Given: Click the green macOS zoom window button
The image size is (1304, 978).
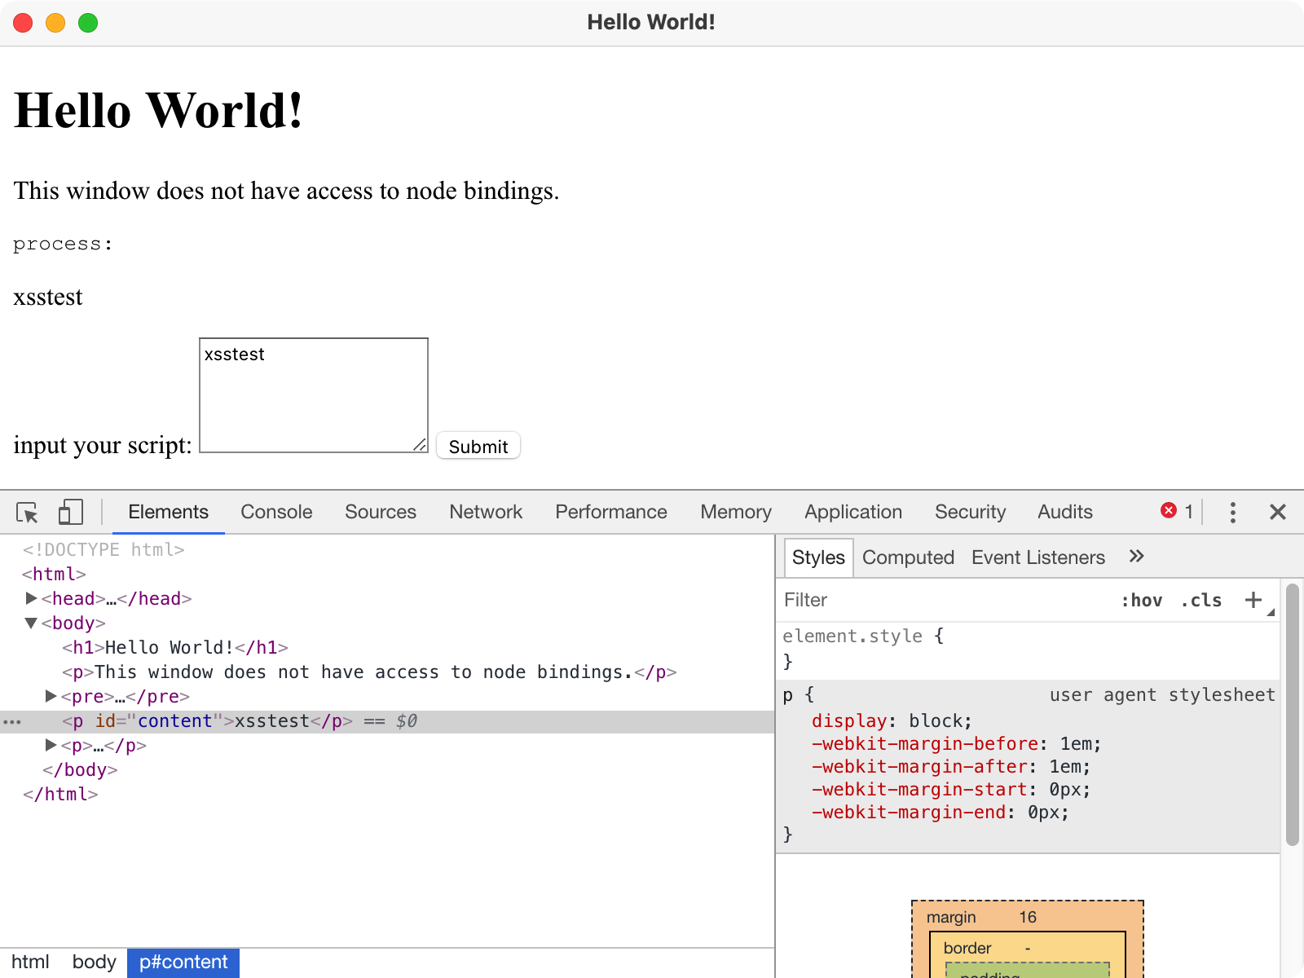Looking at the screenshot, I should [88, 23].
